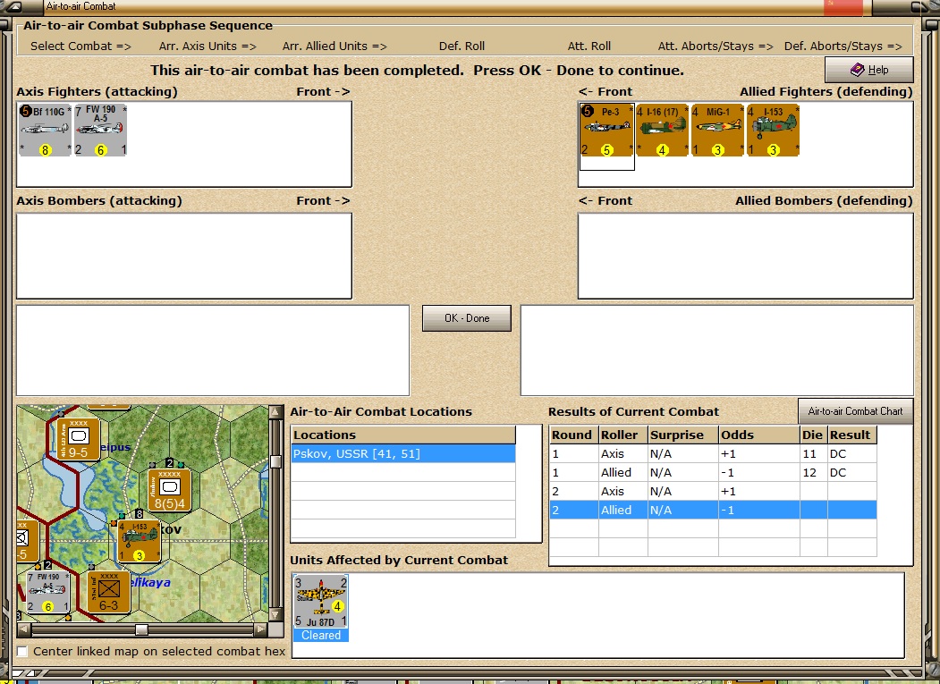The width and height of the screenshot is (940, 684).
Task: Click the Help book icon
Action: click(x=858, y=70)
